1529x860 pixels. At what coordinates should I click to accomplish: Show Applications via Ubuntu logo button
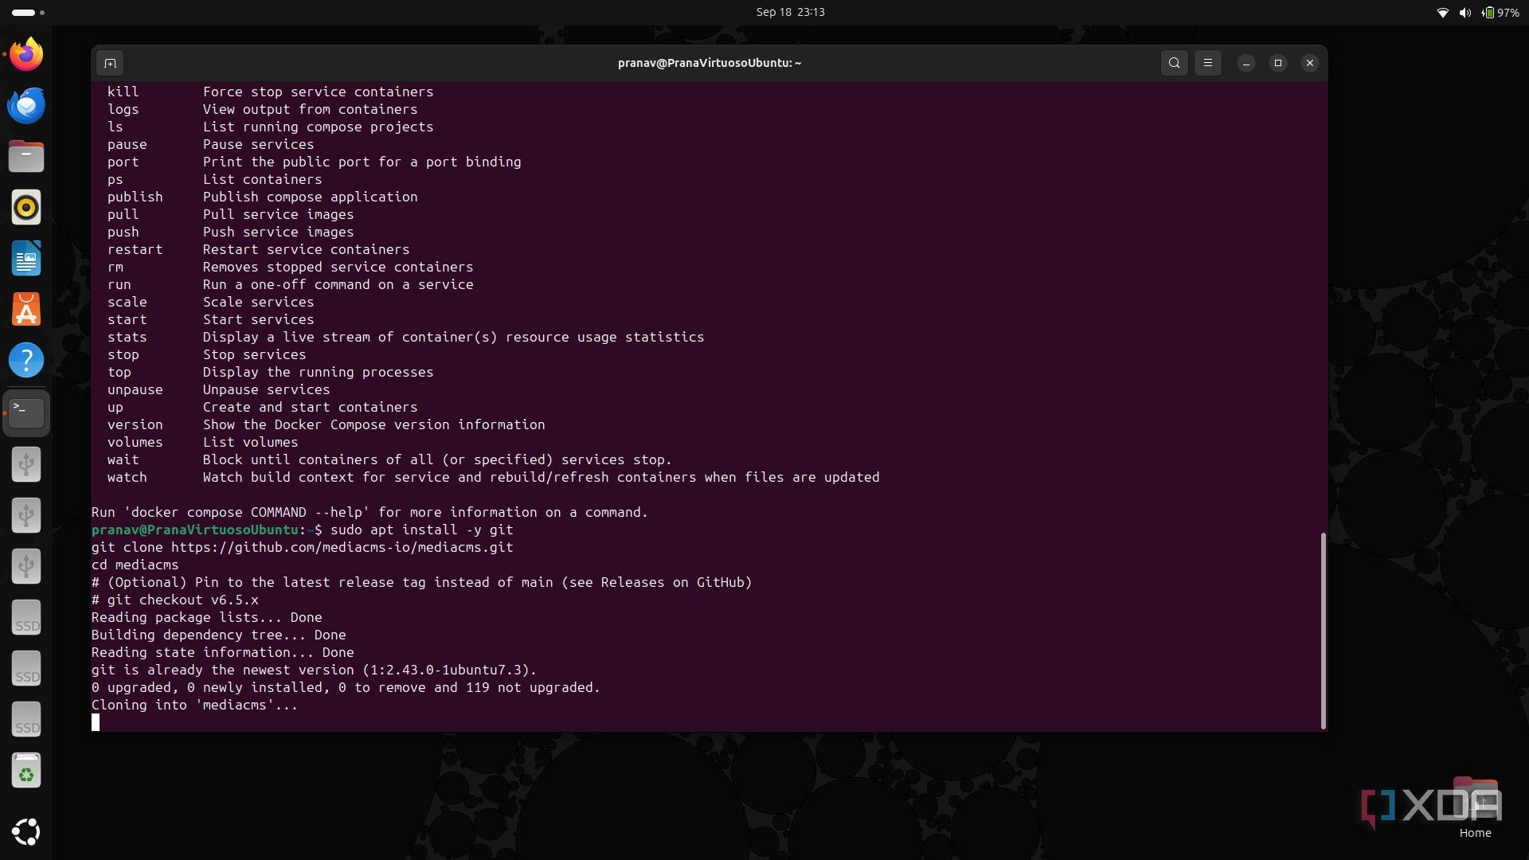coord(26,831)
